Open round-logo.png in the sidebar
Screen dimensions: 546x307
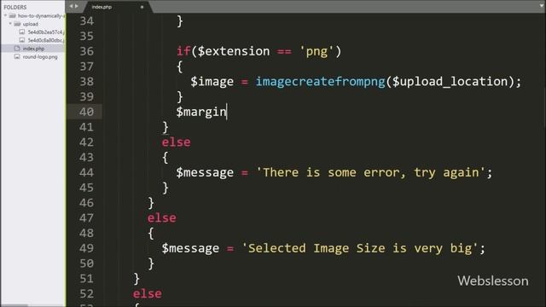[40, 57]
